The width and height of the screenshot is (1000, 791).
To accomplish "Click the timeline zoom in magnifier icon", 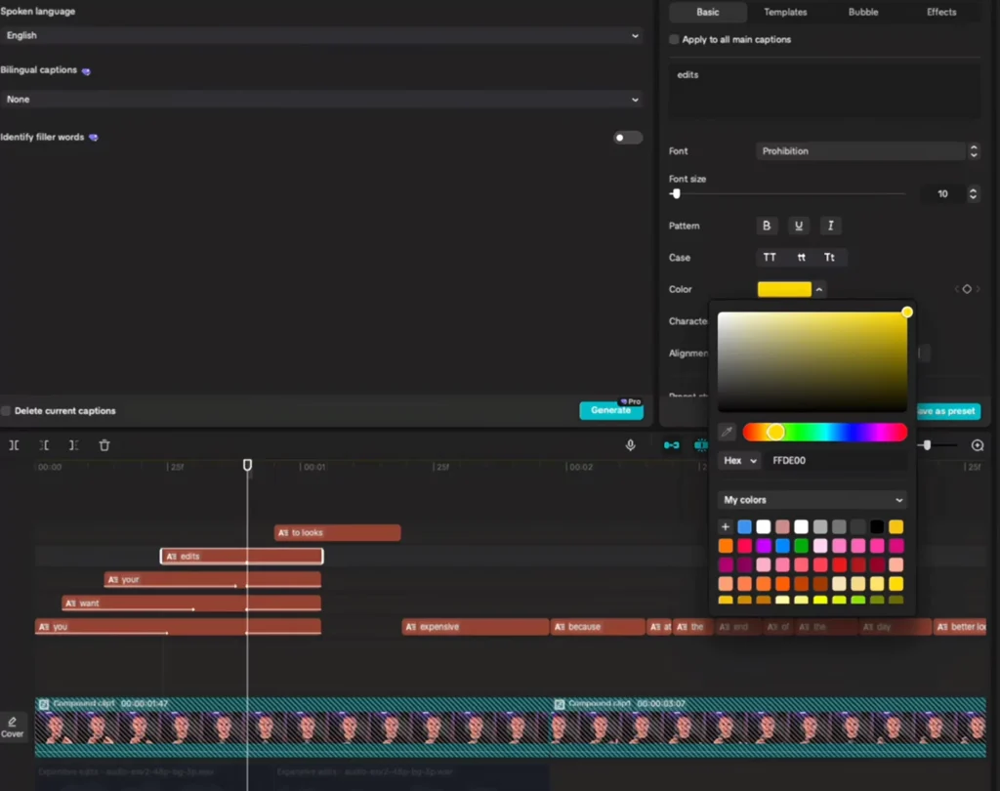I will point(977,445).
